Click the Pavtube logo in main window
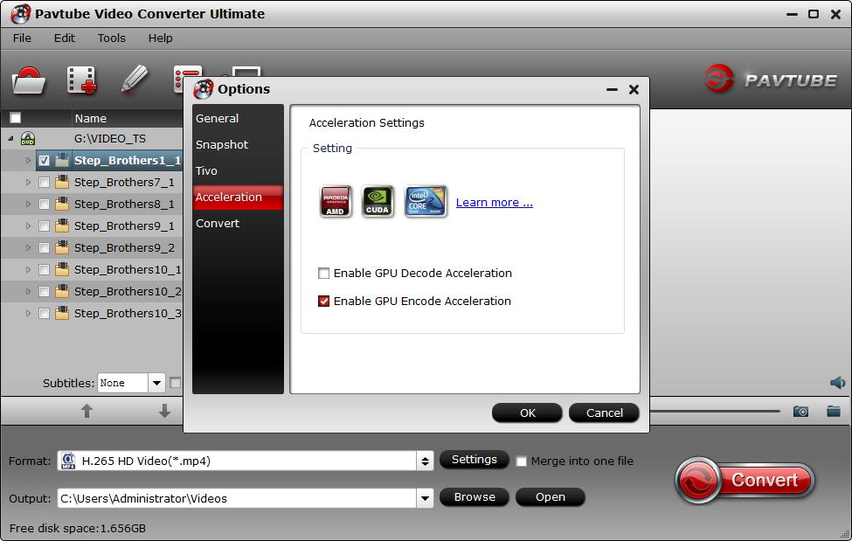This screenshot has height=541, width=852. (771, 80)
